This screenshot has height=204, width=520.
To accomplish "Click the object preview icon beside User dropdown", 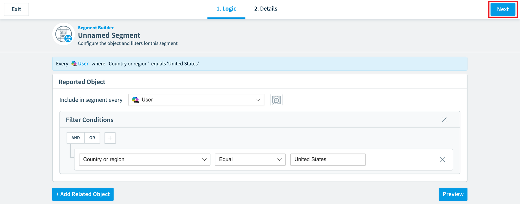I will tap(276, 100).
